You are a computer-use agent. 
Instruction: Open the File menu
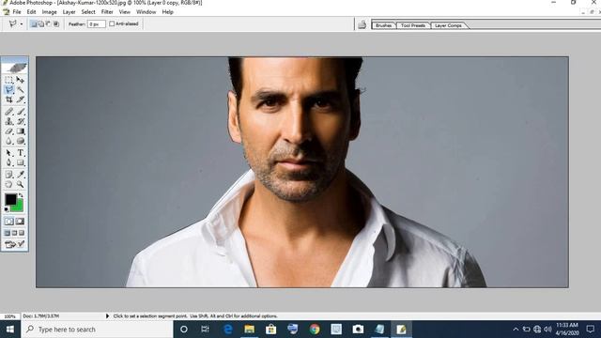(x=17, y=12)
